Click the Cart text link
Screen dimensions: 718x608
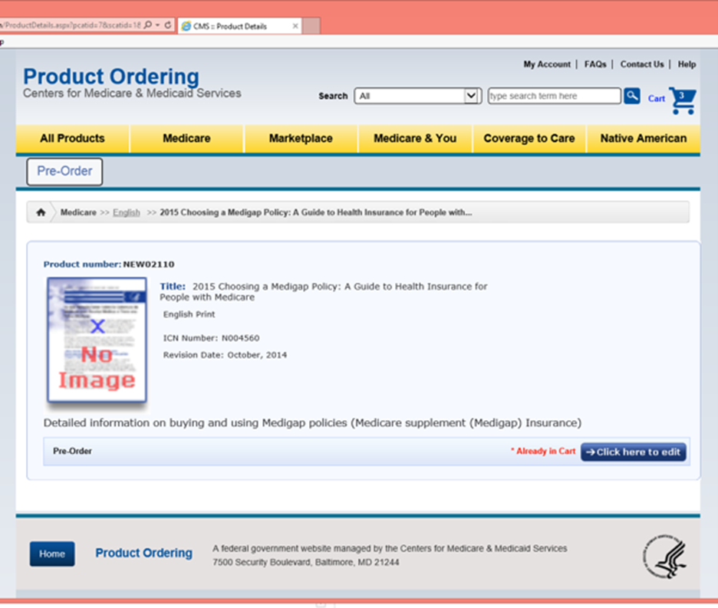click(x=656, y=98)
